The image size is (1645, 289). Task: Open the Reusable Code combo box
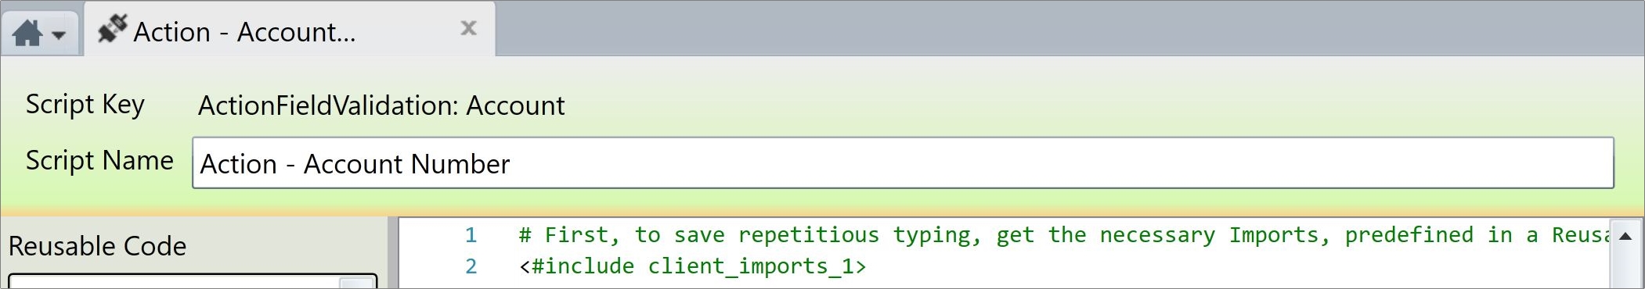pyautogui.click(x=193, y=281)
